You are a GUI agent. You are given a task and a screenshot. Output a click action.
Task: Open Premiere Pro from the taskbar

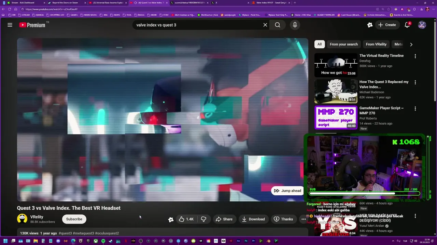click(x=253, y=241)
